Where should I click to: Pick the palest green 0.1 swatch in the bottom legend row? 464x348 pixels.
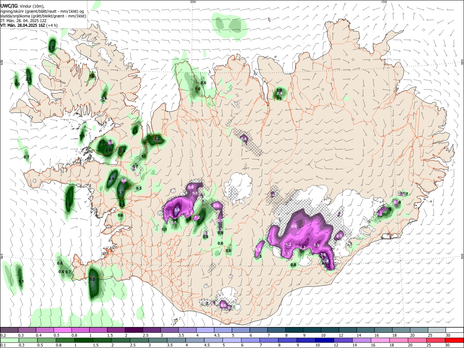tap(9, 340)
